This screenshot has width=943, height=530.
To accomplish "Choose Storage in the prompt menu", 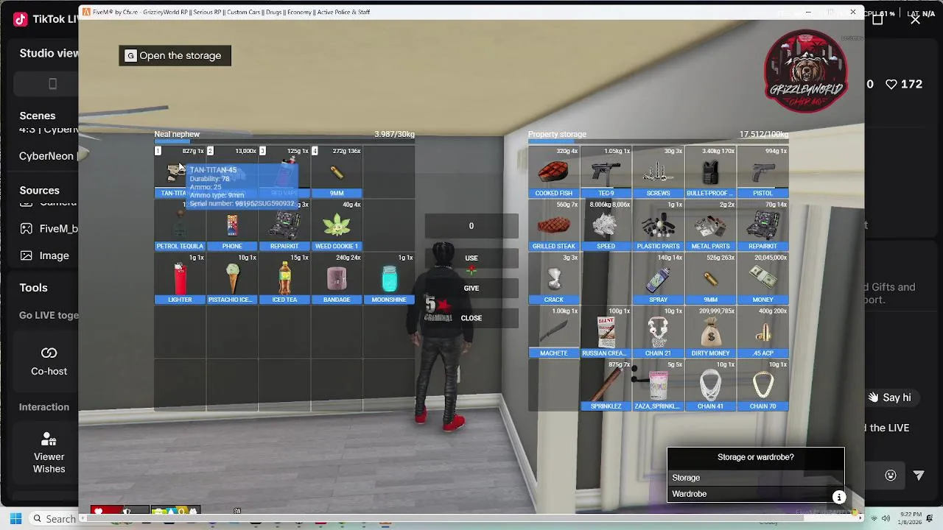I will point(755,478).
